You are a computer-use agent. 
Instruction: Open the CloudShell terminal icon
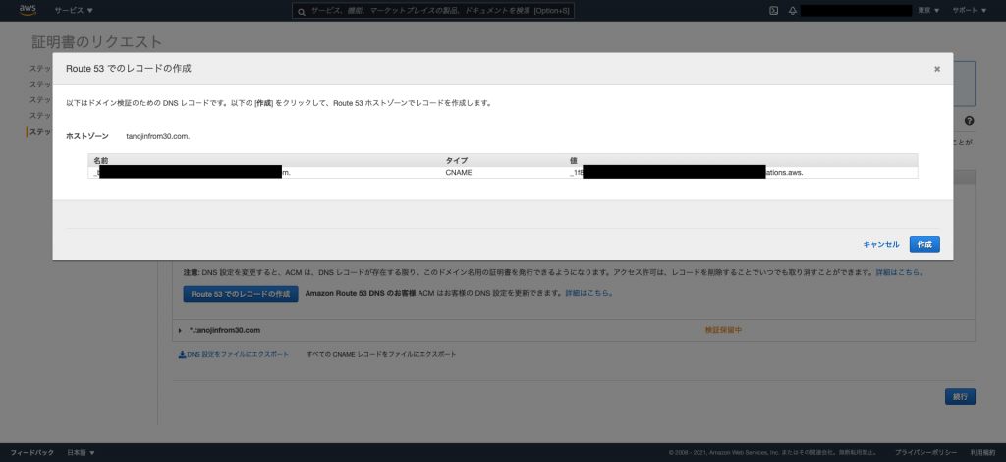pos(774,10)
